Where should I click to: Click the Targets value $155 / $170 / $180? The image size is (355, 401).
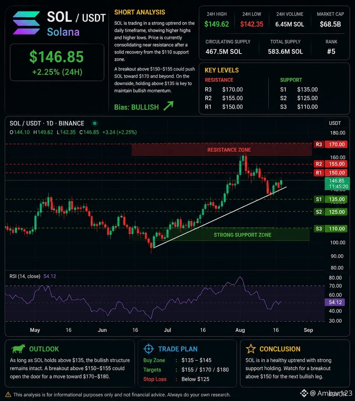(205, 370)
